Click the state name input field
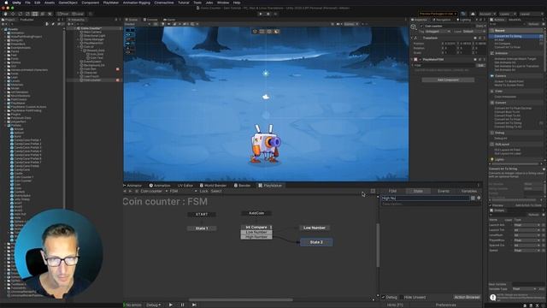Viewport: 547px width, 308px height. [x=426, y=198]
